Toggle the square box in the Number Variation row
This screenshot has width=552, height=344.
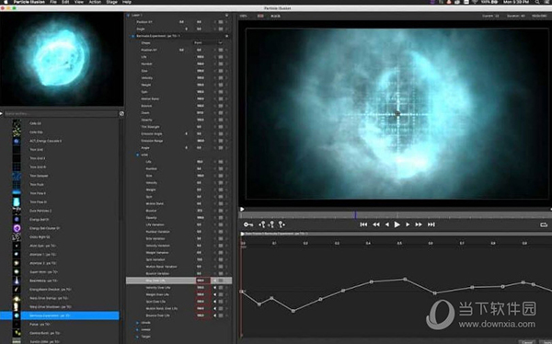coord(221,232)
